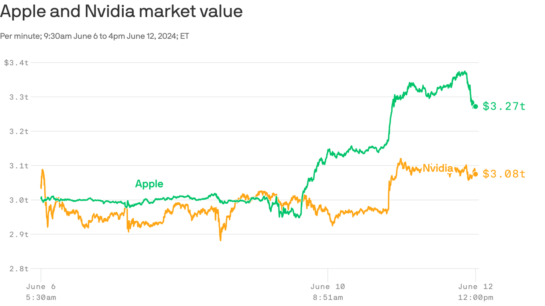545x306 pixels.
Task: Click the subtitle with the June date range
Action: pyautogui.click(x=95, y=36)
